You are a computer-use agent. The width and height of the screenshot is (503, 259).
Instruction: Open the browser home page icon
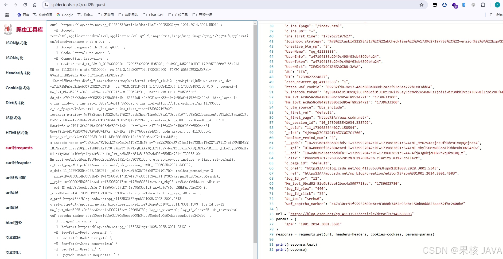point(35,5)
